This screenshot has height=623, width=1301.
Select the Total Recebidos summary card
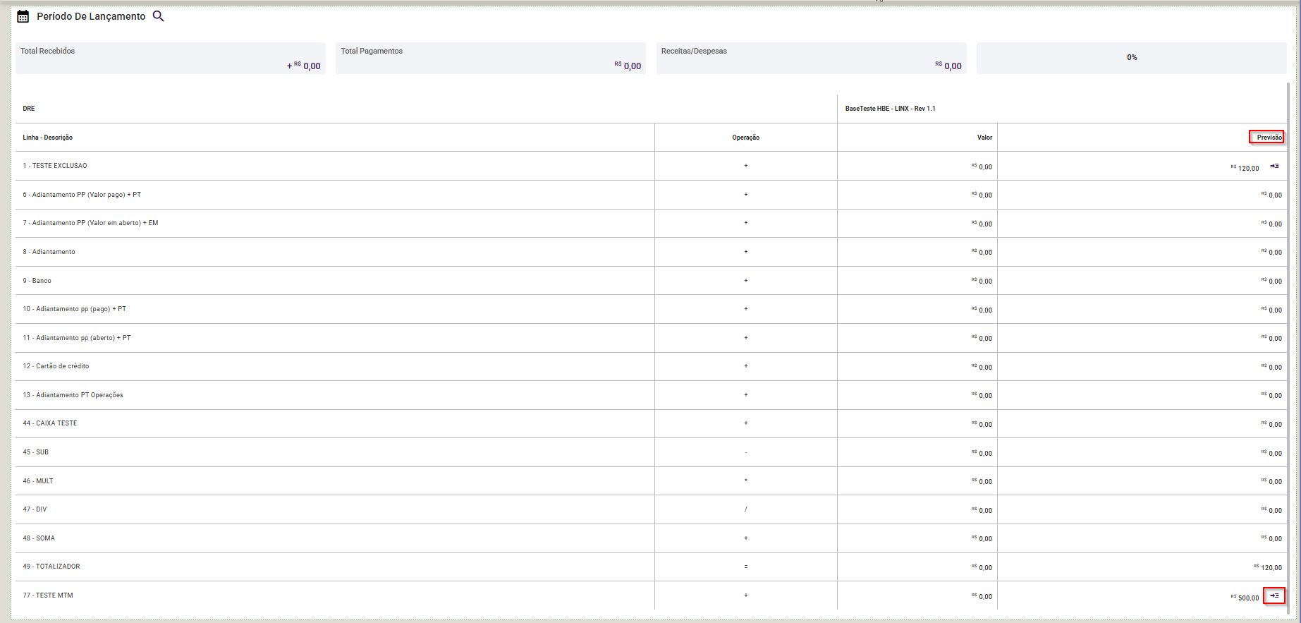171,58
